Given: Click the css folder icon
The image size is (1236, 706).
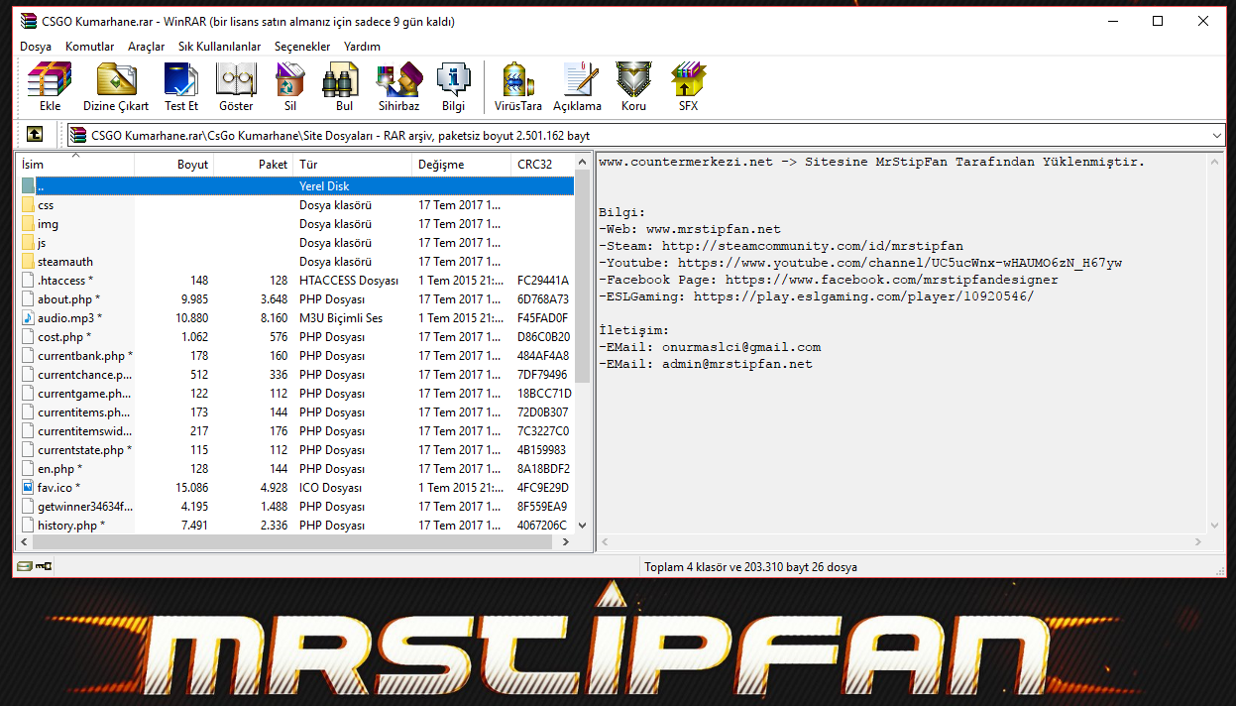Looking at the screenshot, I should coord(28,205).
